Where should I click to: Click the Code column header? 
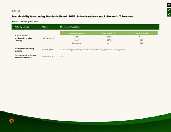45,27
